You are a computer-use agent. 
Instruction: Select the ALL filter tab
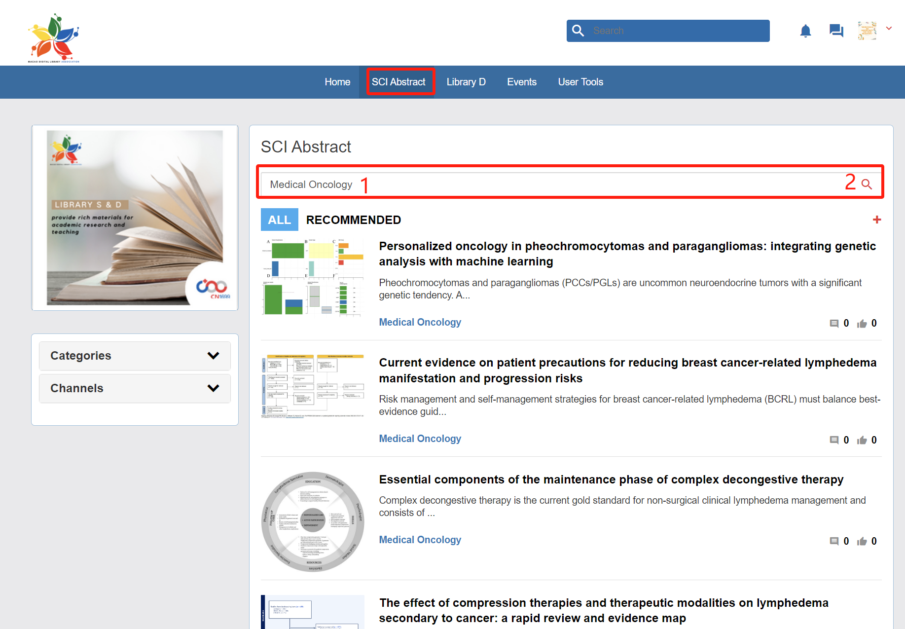[x=279, y=220]
